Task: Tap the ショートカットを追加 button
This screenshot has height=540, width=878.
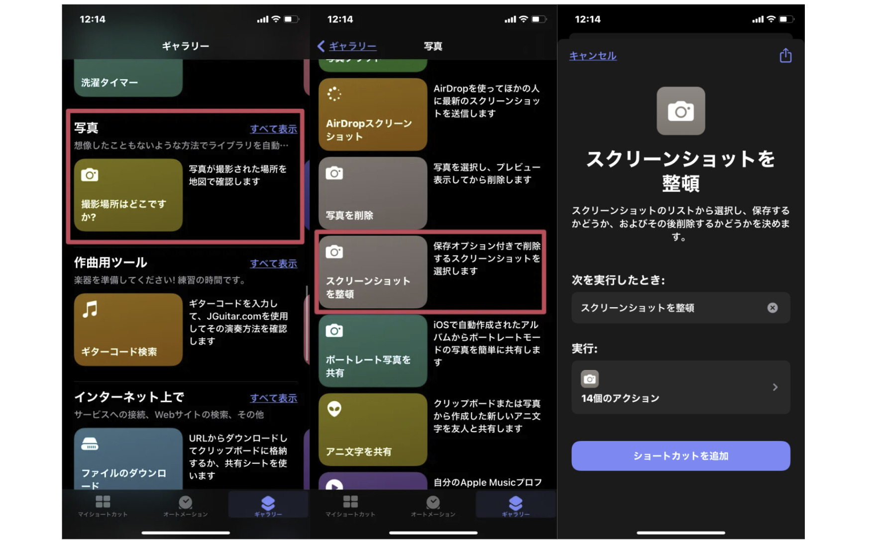Action: click(x=680, y=455)
